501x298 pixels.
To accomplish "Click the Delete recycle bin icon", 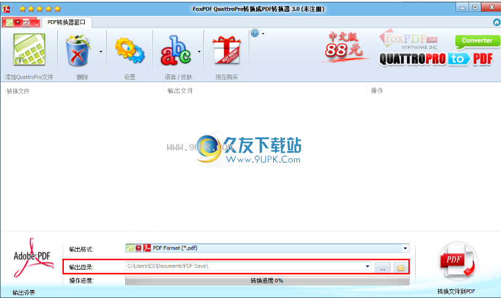I will 77,50.
